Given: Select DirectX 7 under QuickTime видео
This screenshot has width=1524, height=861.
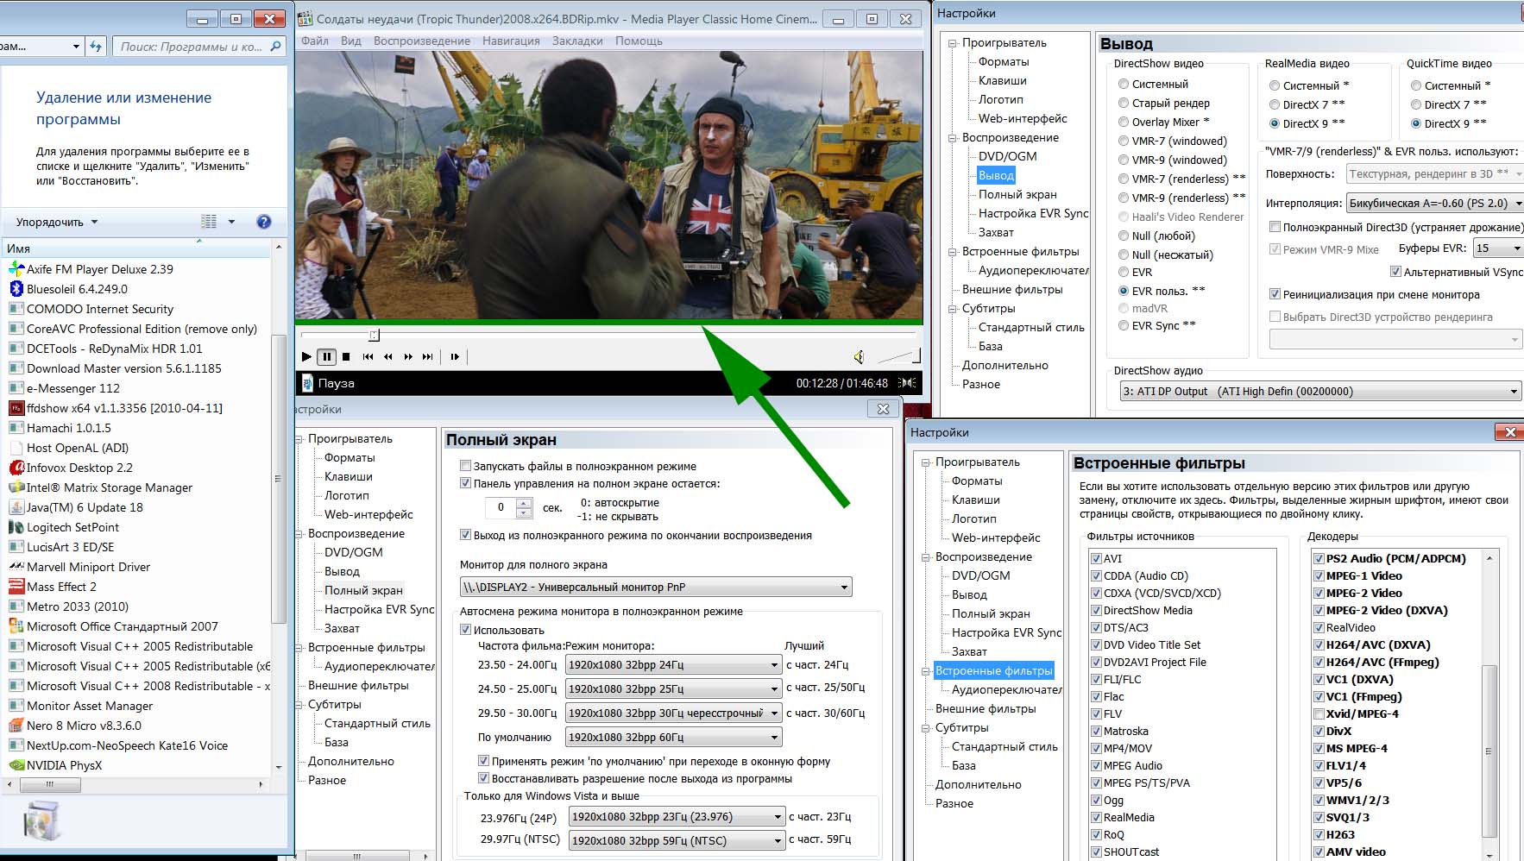Looking at the screenshot, I should point(1416,104).
